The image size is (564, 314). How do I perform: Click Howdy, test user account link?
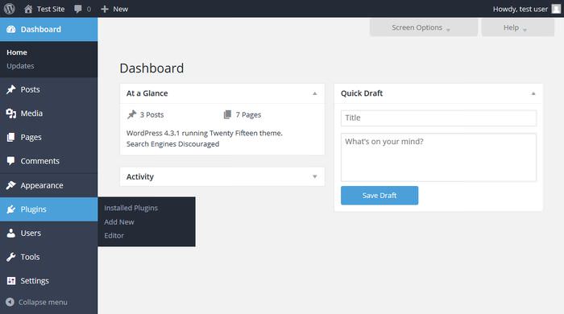(520, 9)
